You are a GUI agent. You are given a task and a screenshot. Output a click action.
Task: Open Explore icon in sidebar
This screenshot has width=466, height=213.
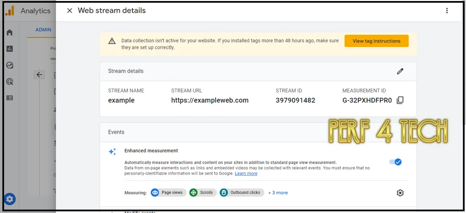(x=10, y=65)
